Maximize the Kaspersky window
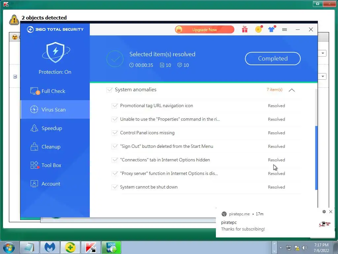This screenshot has height=254, width=338. [x=318, y=4]
